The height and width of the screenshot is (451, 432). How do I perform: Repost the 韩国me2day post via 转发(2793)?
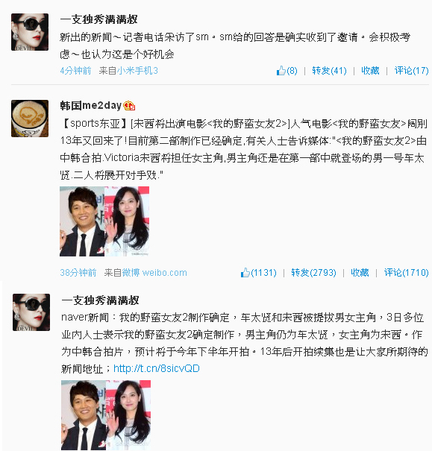(x=313, y=272)
